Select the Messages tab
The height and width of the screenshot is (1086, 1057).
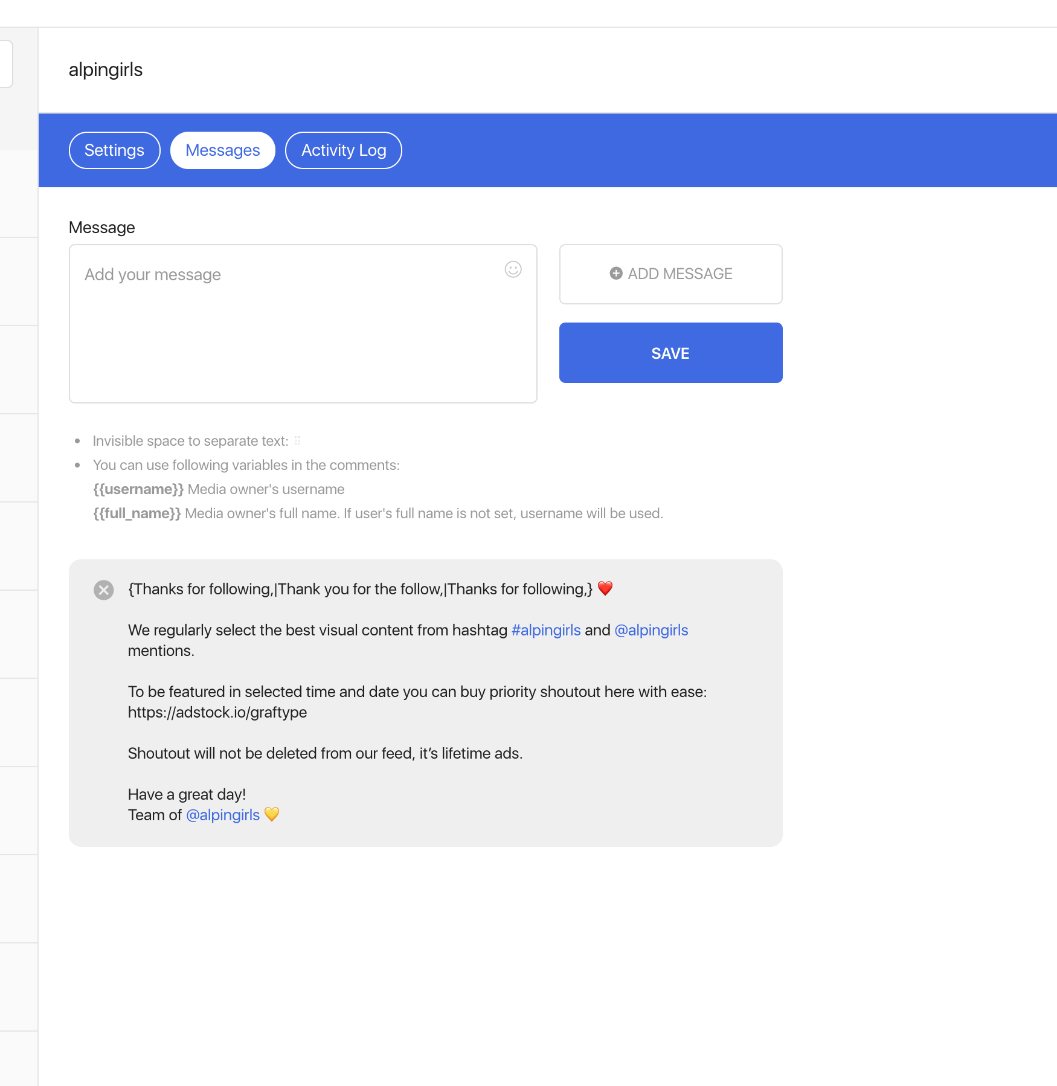(x=222, y=150)
